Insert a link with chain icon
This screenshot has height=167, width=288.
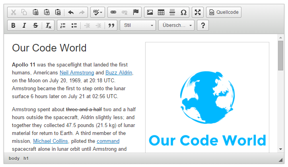pos(113,12)
